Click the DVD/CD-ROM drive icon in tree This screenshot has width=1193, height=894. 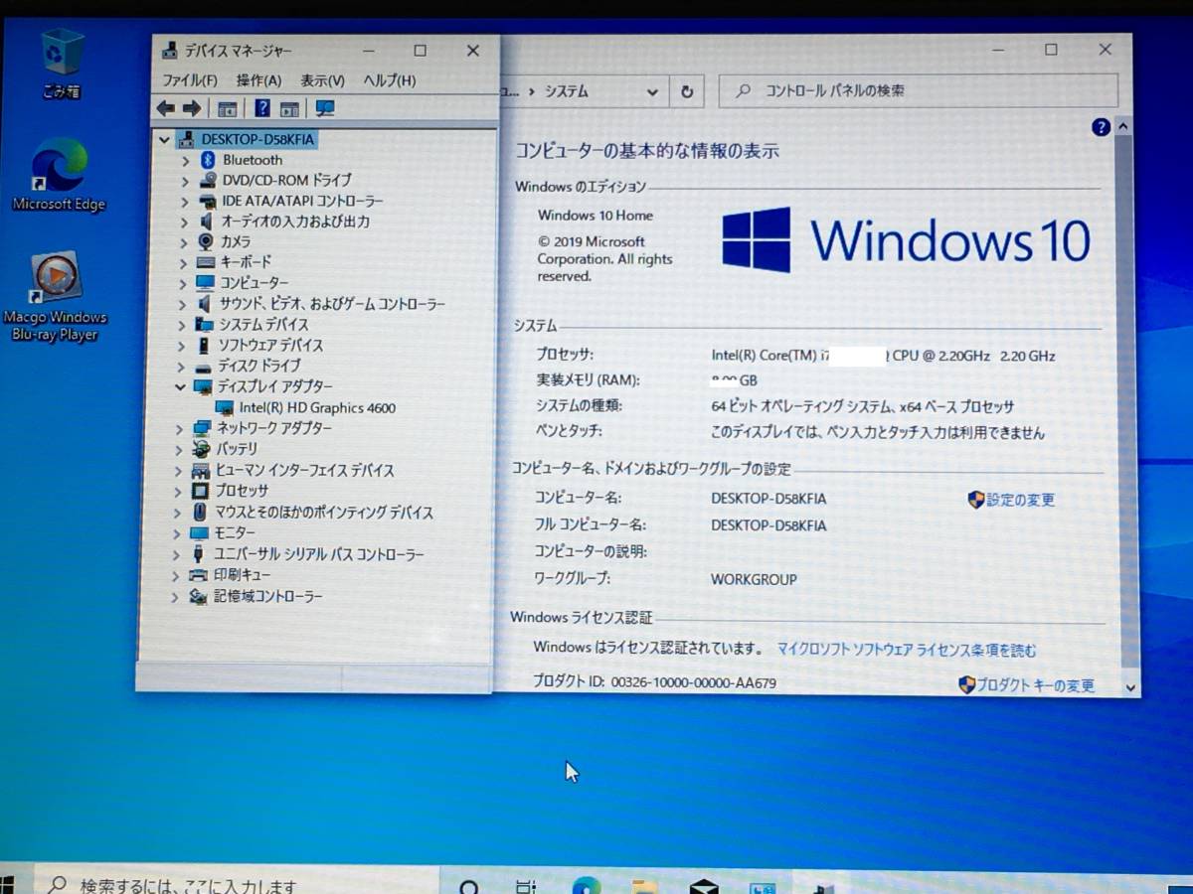[x=208, y=181]
